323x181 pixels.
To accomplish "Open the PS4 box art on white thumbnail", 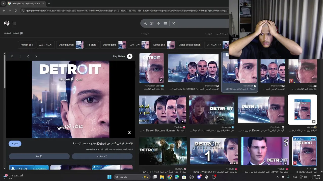I will pyautogui.click(x=302, y=110).
